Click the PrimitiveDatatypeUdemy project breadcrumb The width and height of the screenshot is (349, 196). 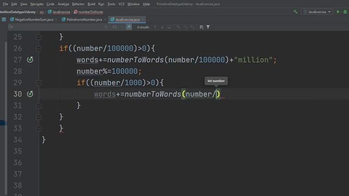[17, 12]
